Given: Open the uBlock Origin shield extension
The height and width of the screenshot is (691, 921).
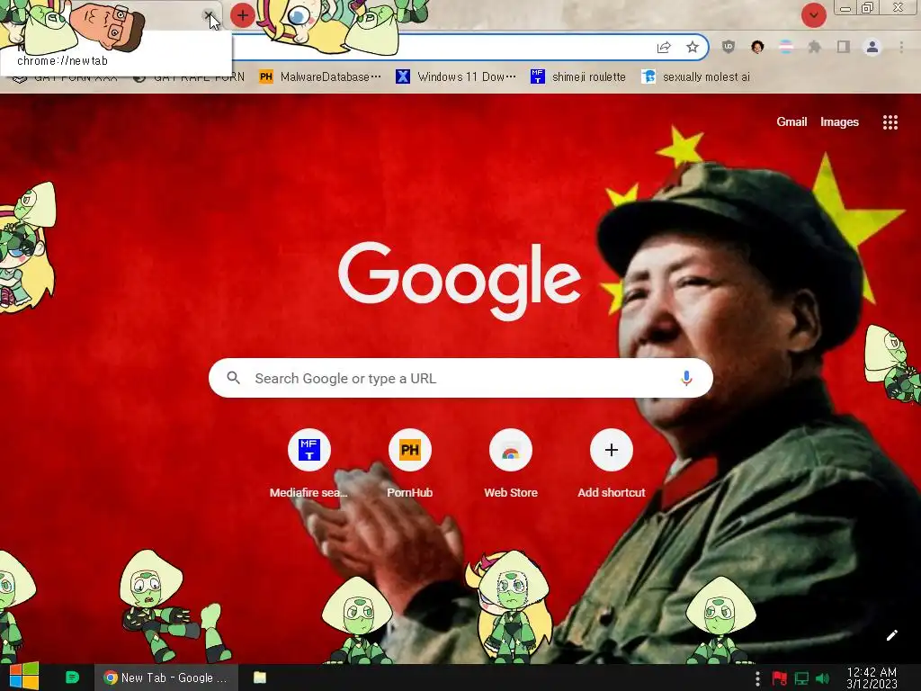Looking at the screenshot, I should (729, 47).
